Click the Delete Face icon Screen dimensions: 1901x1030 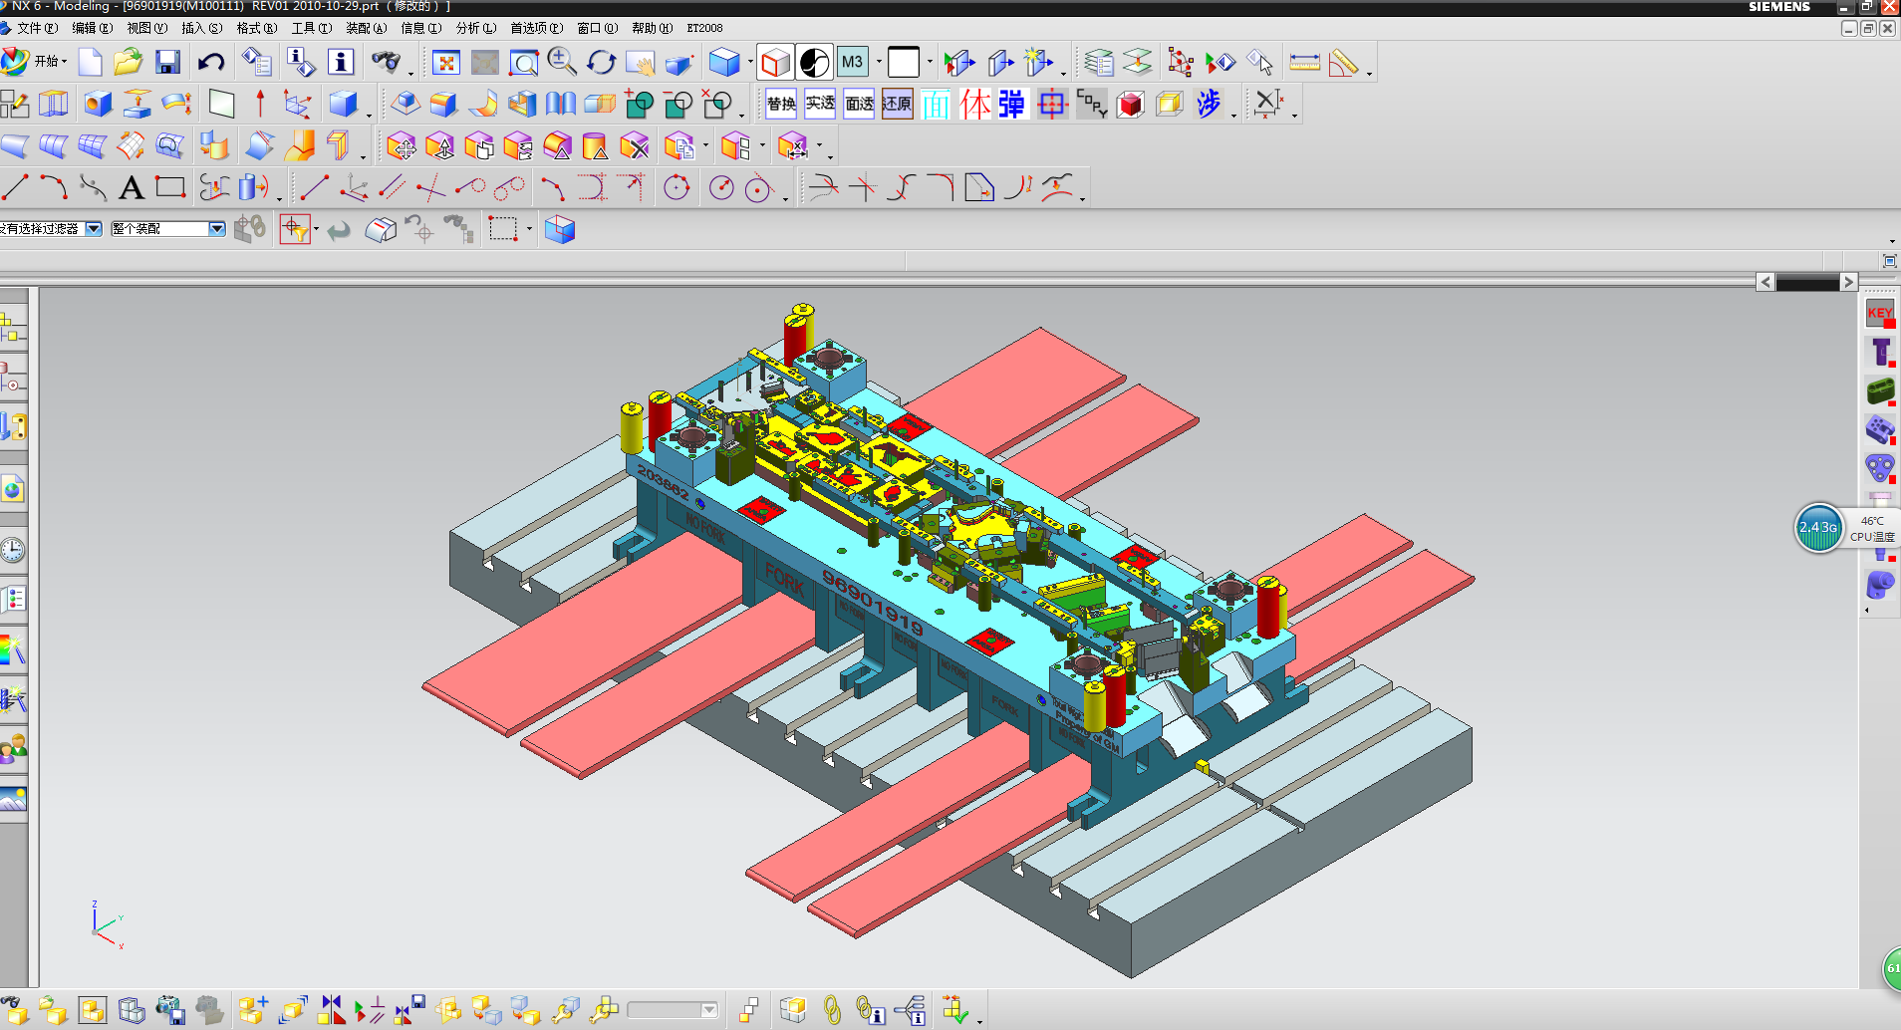(x=635, y=146)
